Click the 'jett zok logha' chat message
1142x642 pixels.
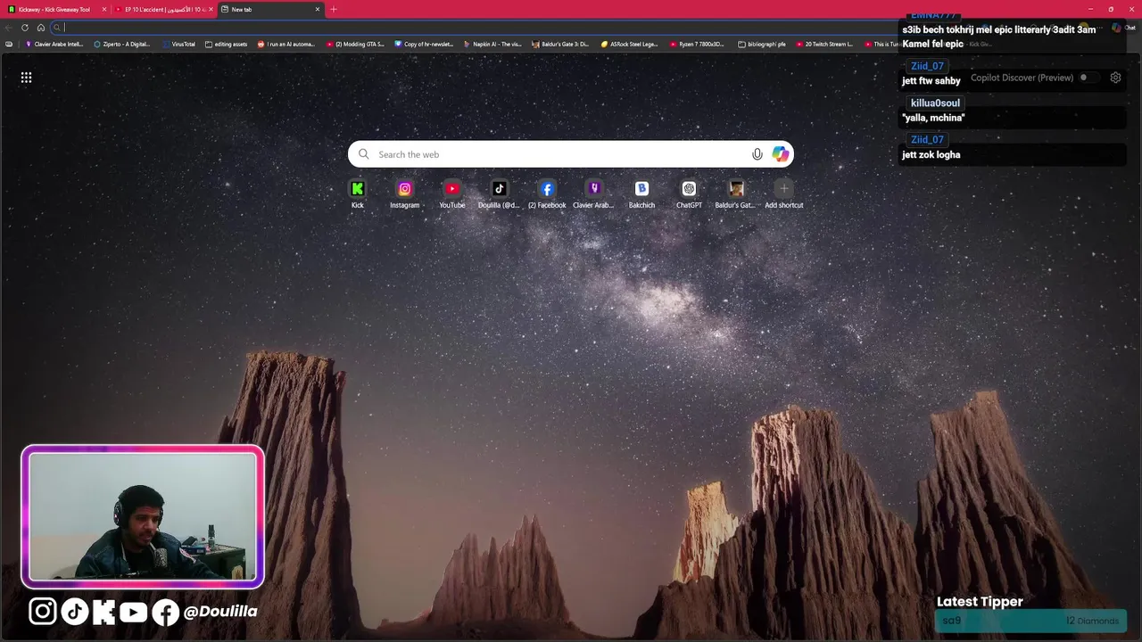[931, 155]
